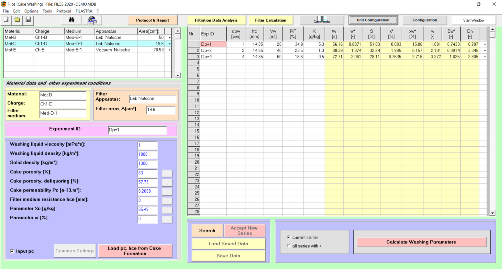Click scroll-down arrow of the experiment table

[x=492, y=213]
